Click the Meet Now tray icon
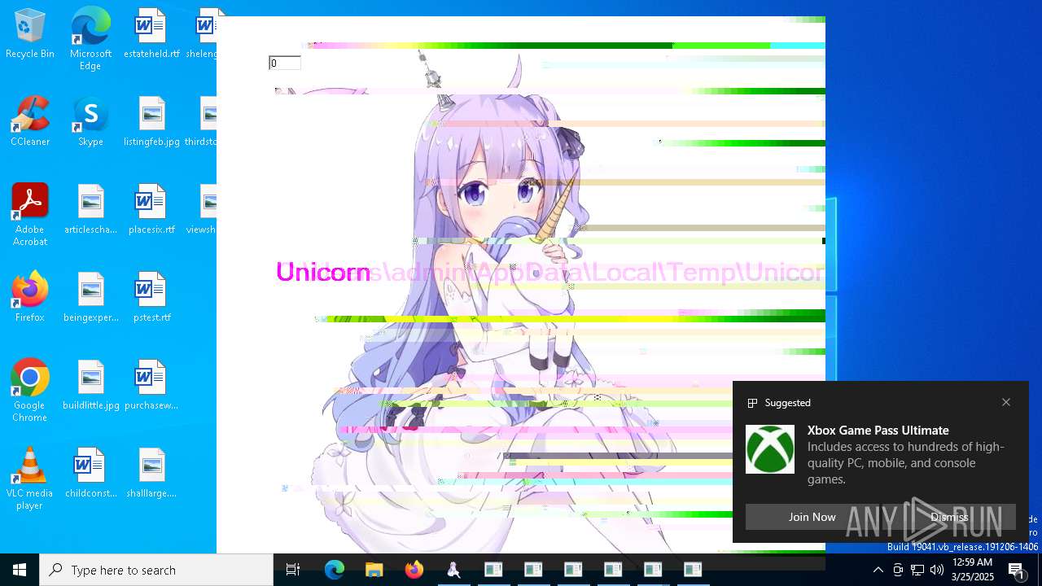1042x586 pixels. 898,570
